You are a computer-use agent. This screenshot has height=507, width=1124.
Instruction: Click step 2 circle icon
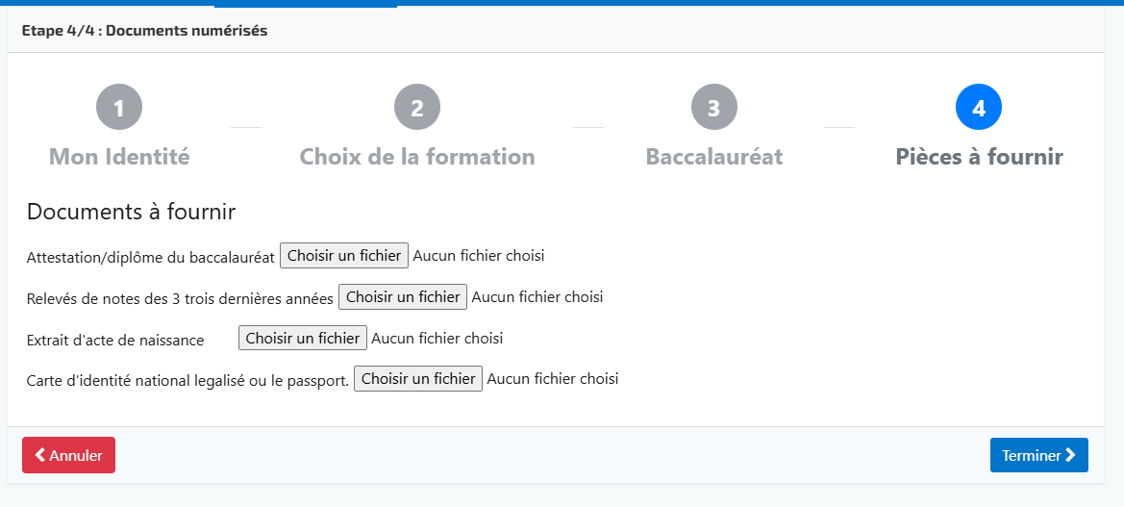tap(417, 108)
